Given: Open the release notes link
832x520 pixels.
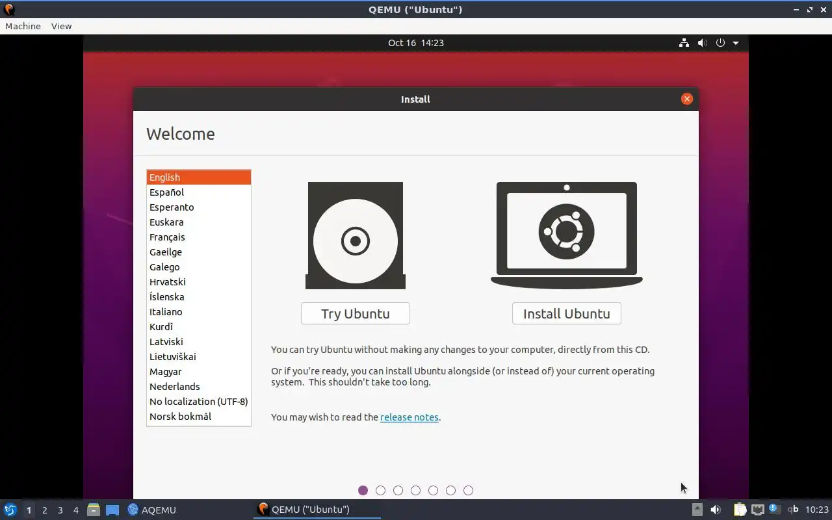Looking at the screenshot, I should (409, 417).
